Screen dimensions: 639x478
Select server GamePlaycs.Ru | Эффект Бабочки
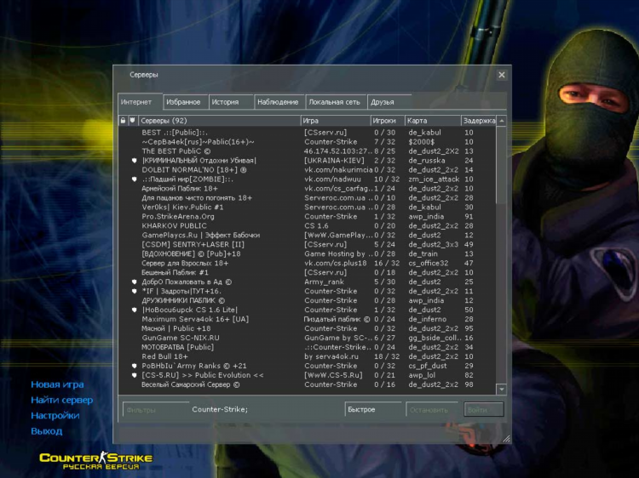308,236
